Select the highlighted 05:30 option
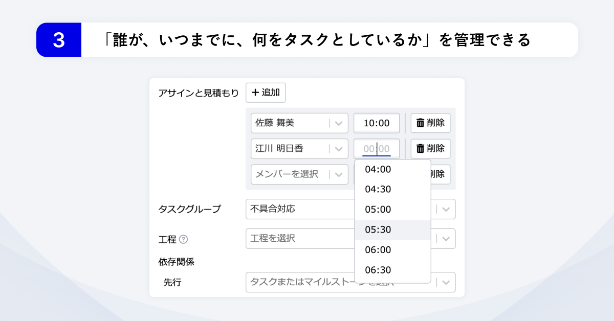614x321 pixels. [378, 230]
